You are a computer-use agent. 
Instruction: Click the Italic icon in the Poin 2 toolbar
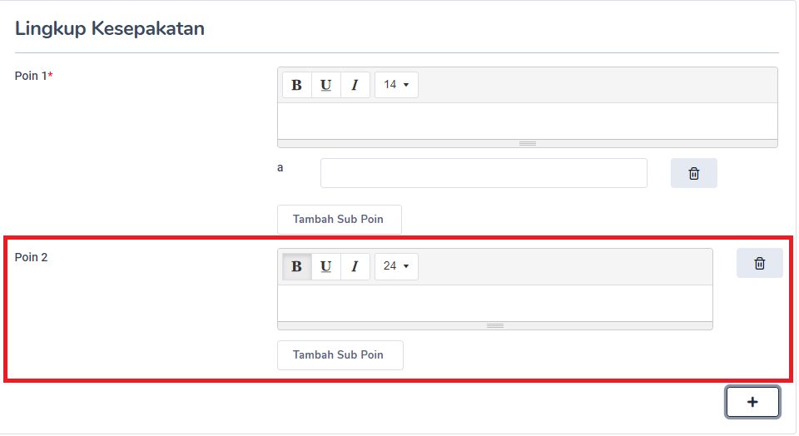tap(355, 266)
